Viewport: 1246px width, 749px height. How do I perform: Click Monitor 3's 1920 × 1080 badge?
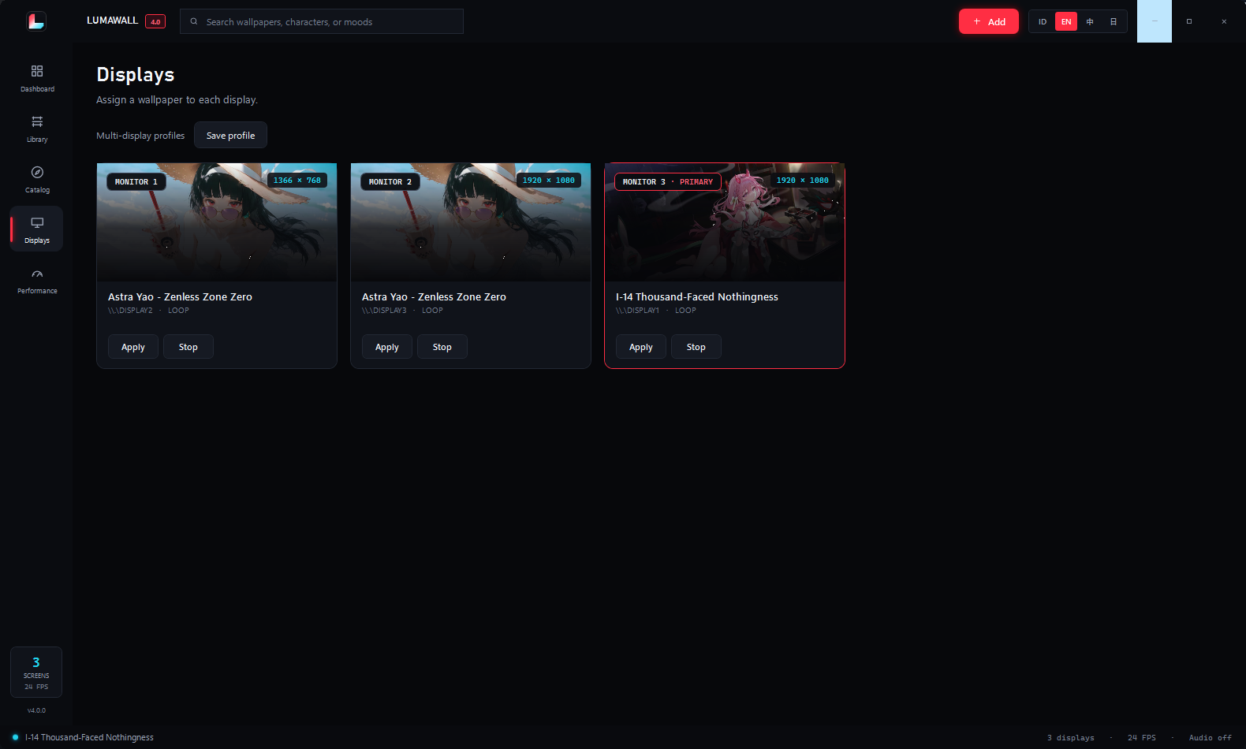pos(803,180)
